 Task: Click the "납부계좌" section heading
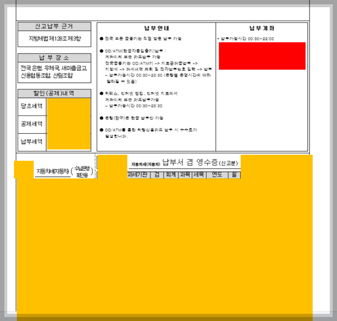(x=262, y=28)
